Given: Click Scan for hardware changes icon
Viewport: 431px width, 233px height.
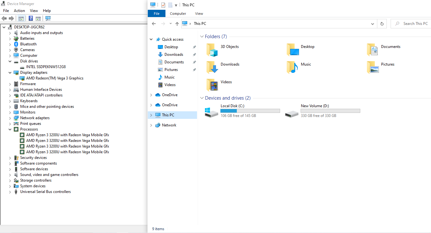Looking at the screenshot, I should (48, 18).
